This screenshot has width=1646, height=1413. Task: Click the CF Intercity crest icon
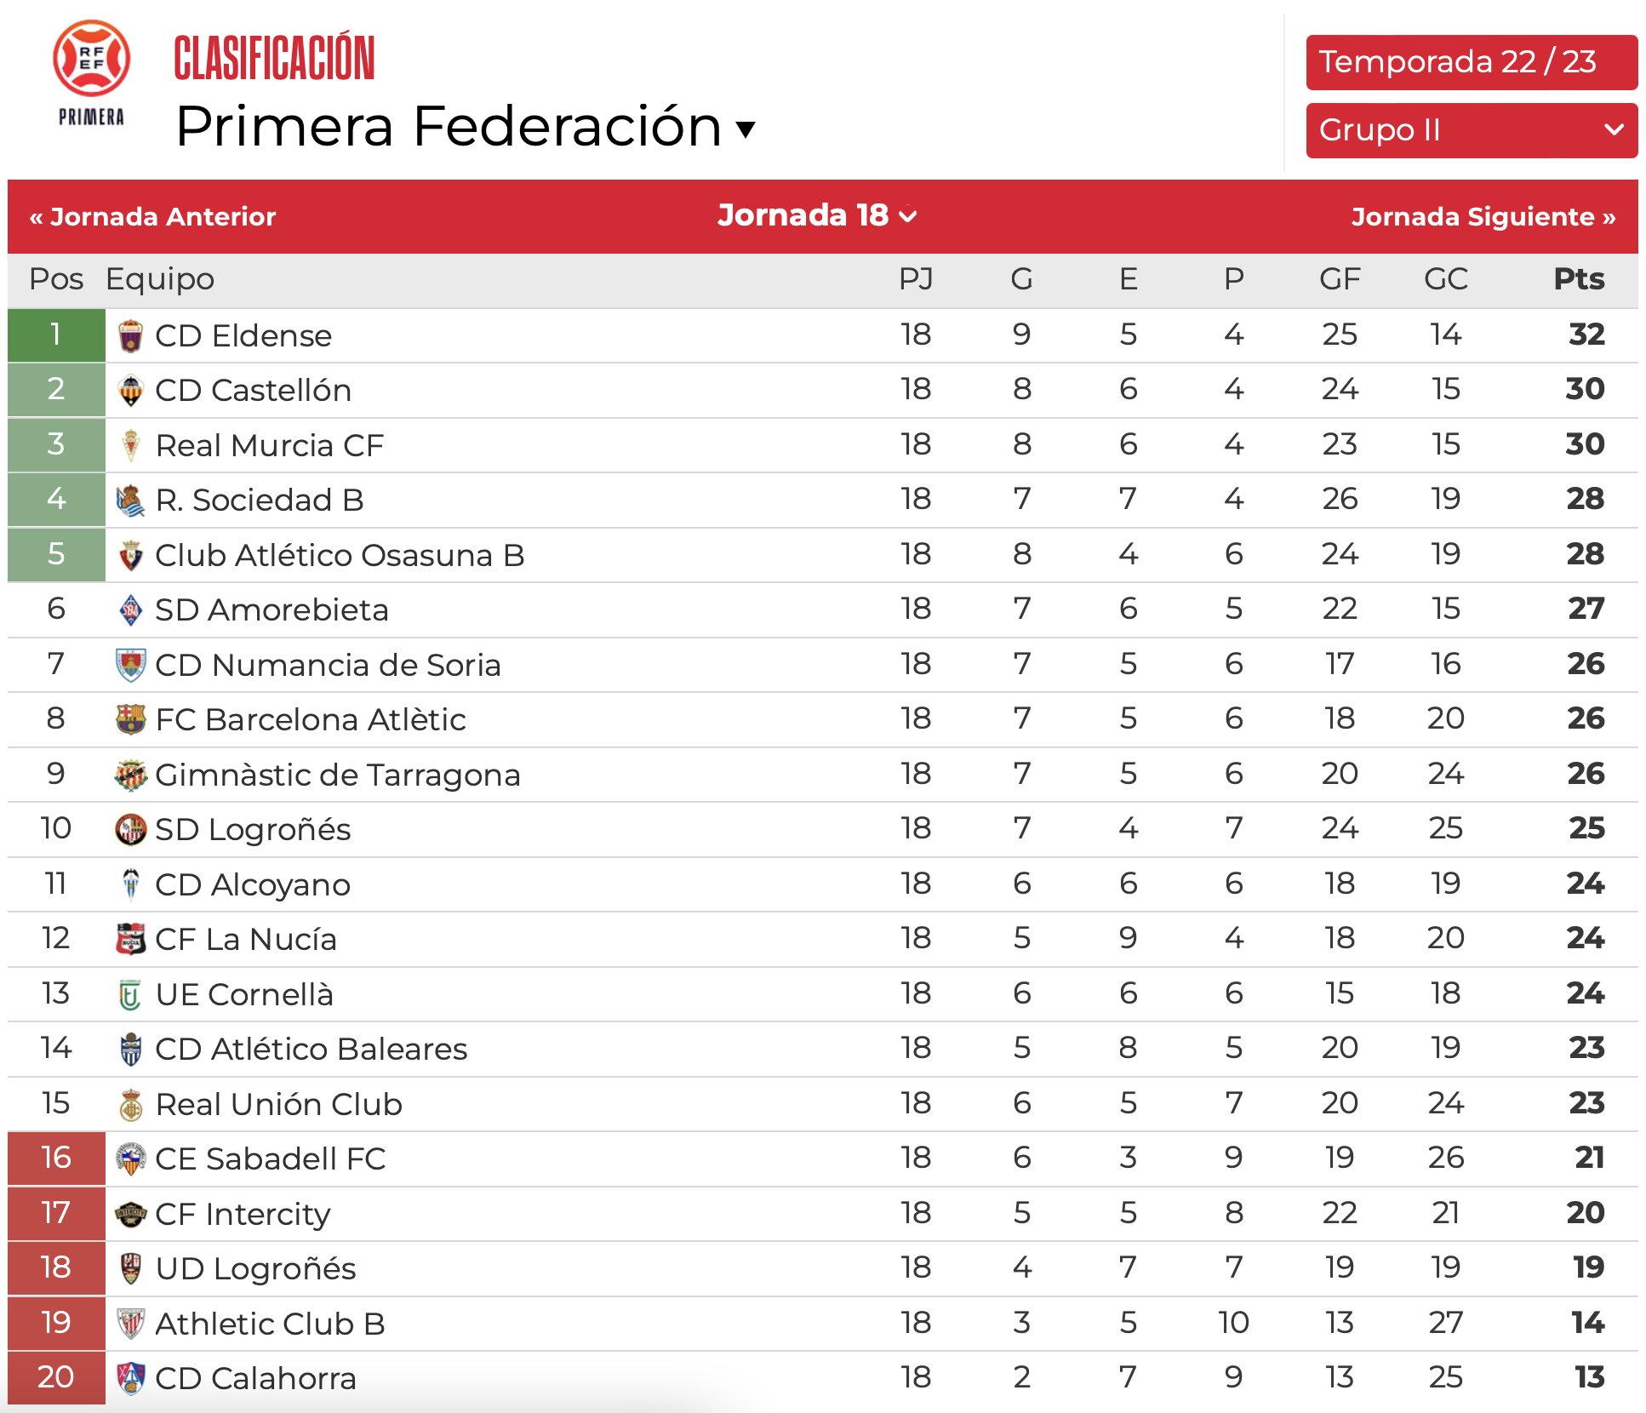pos(130,1214)
